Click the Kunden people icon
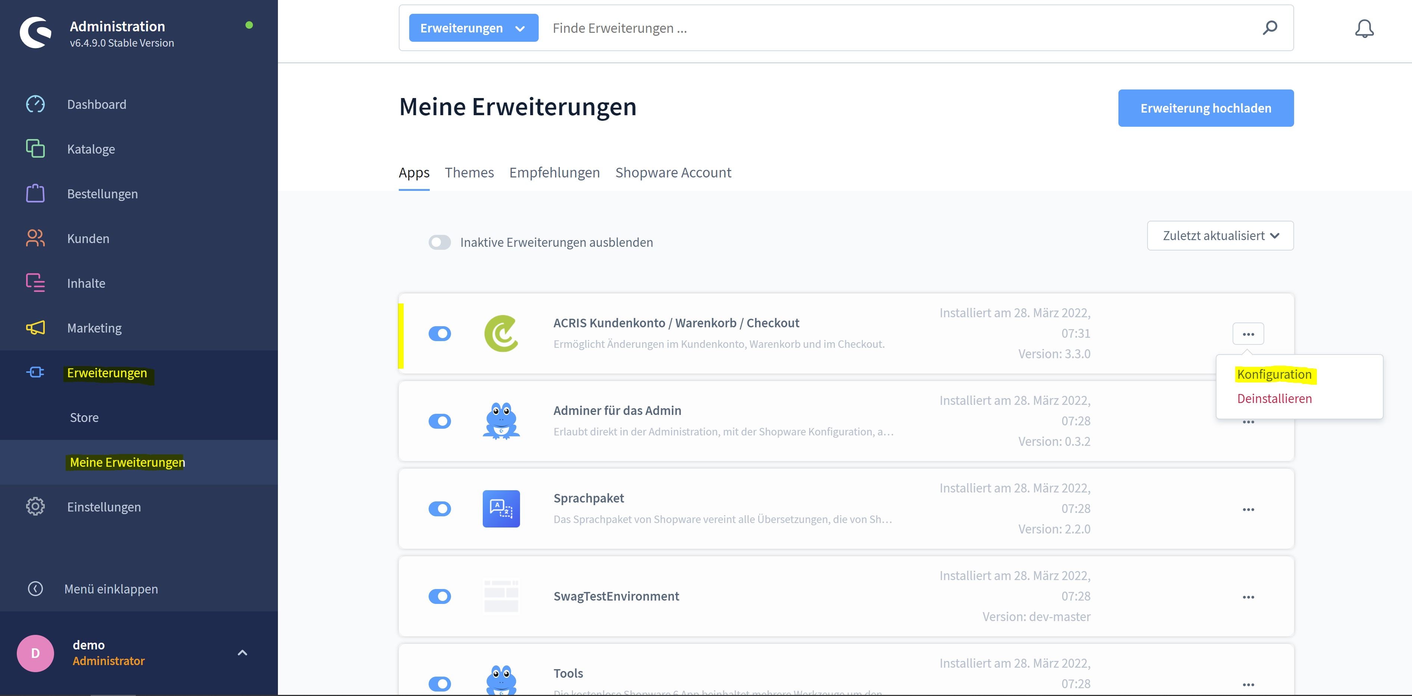The height and width of the screenshot is (696, 1412). [36, 238]
